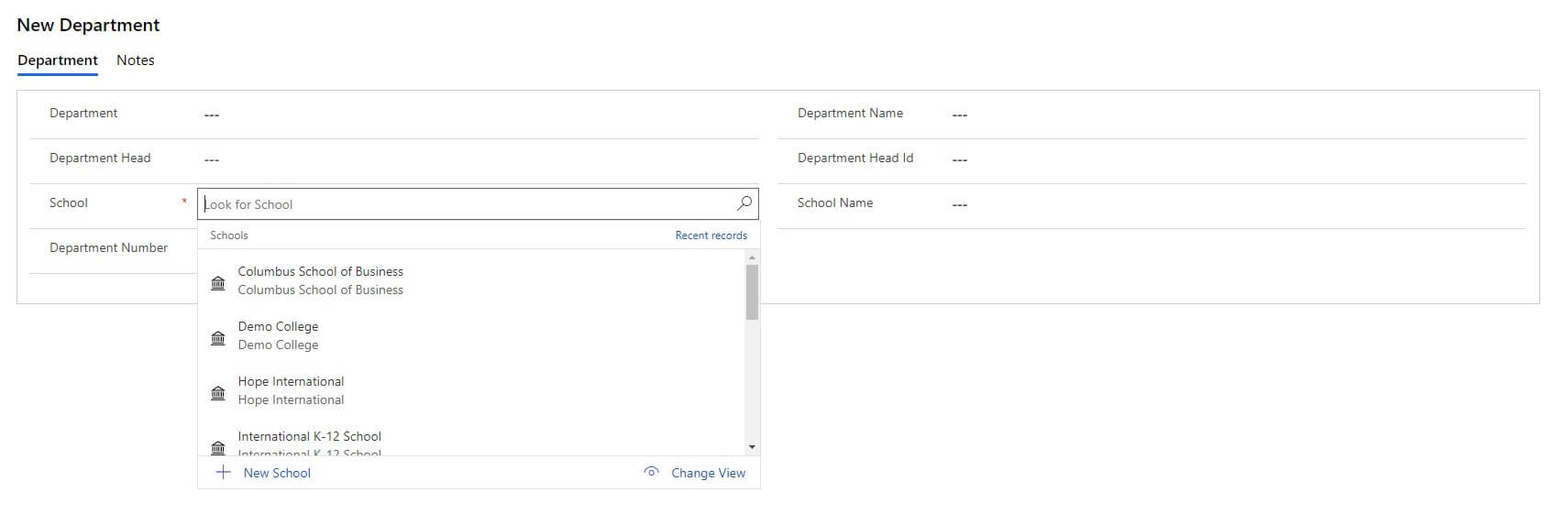The width and height of the screenshot is (1554, 525).
Task: Click the School Name field value
Action: coord(960,204)
